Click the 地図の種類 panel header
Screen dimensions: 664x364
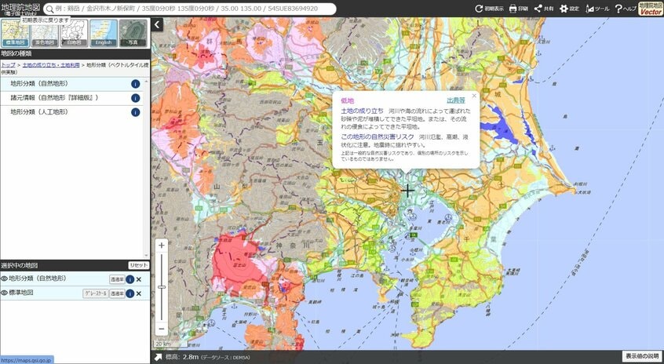(x=75, y=54)
